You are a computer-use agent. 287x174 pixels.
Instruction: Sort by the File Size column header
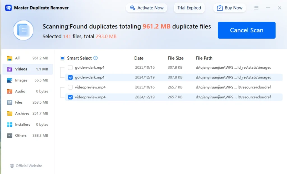click(175, 58)
